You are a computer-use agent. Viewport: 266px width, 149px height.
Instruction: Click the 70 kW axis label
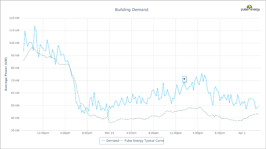pyautogui.click(x=15, y=80)
